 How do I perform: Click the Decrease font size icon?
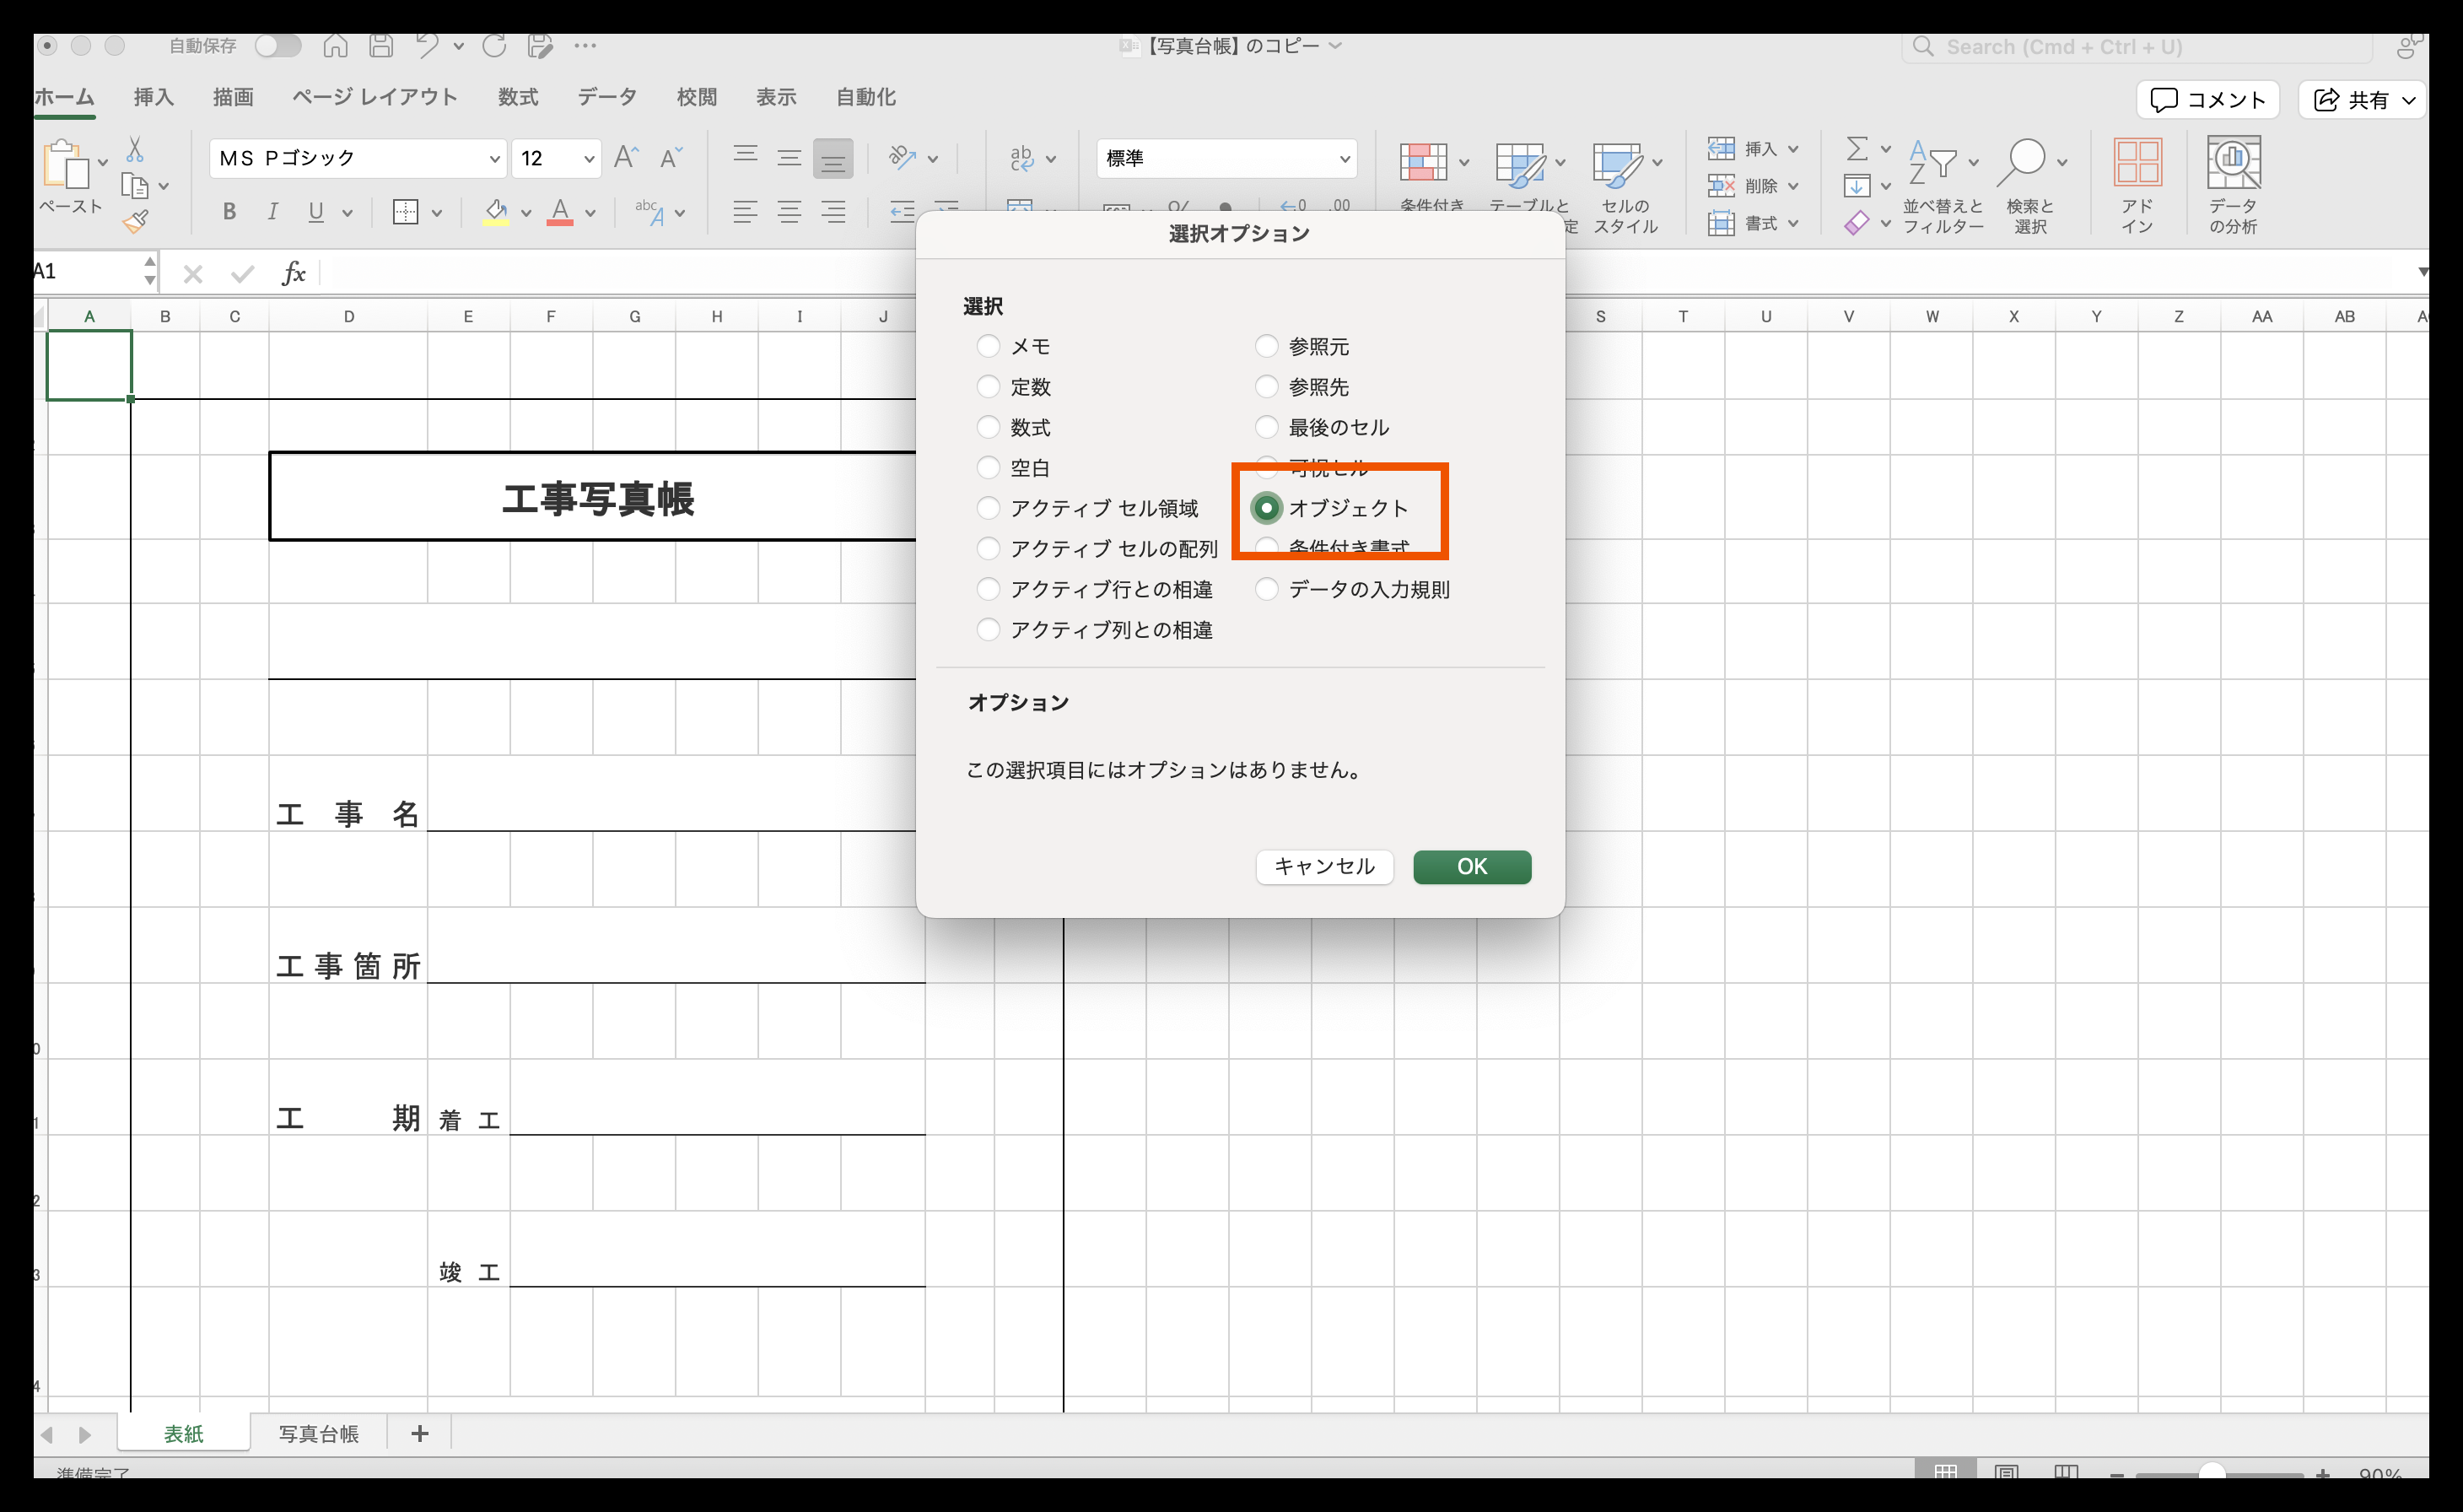coord(670,157)
